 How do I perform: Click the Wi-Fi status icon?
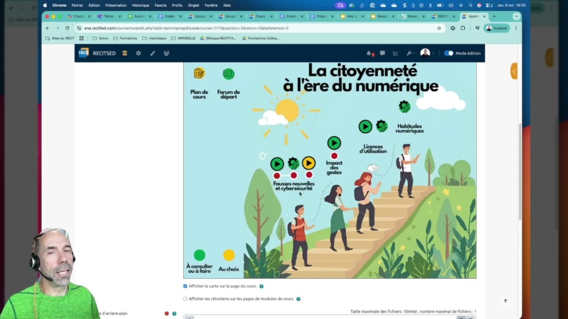tap(461, 5)
